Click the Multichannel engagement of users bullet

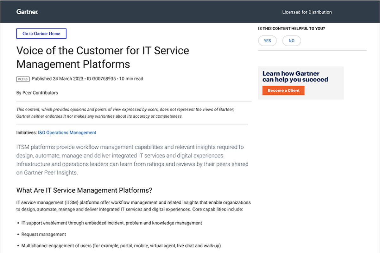click(x=121, y=246)
